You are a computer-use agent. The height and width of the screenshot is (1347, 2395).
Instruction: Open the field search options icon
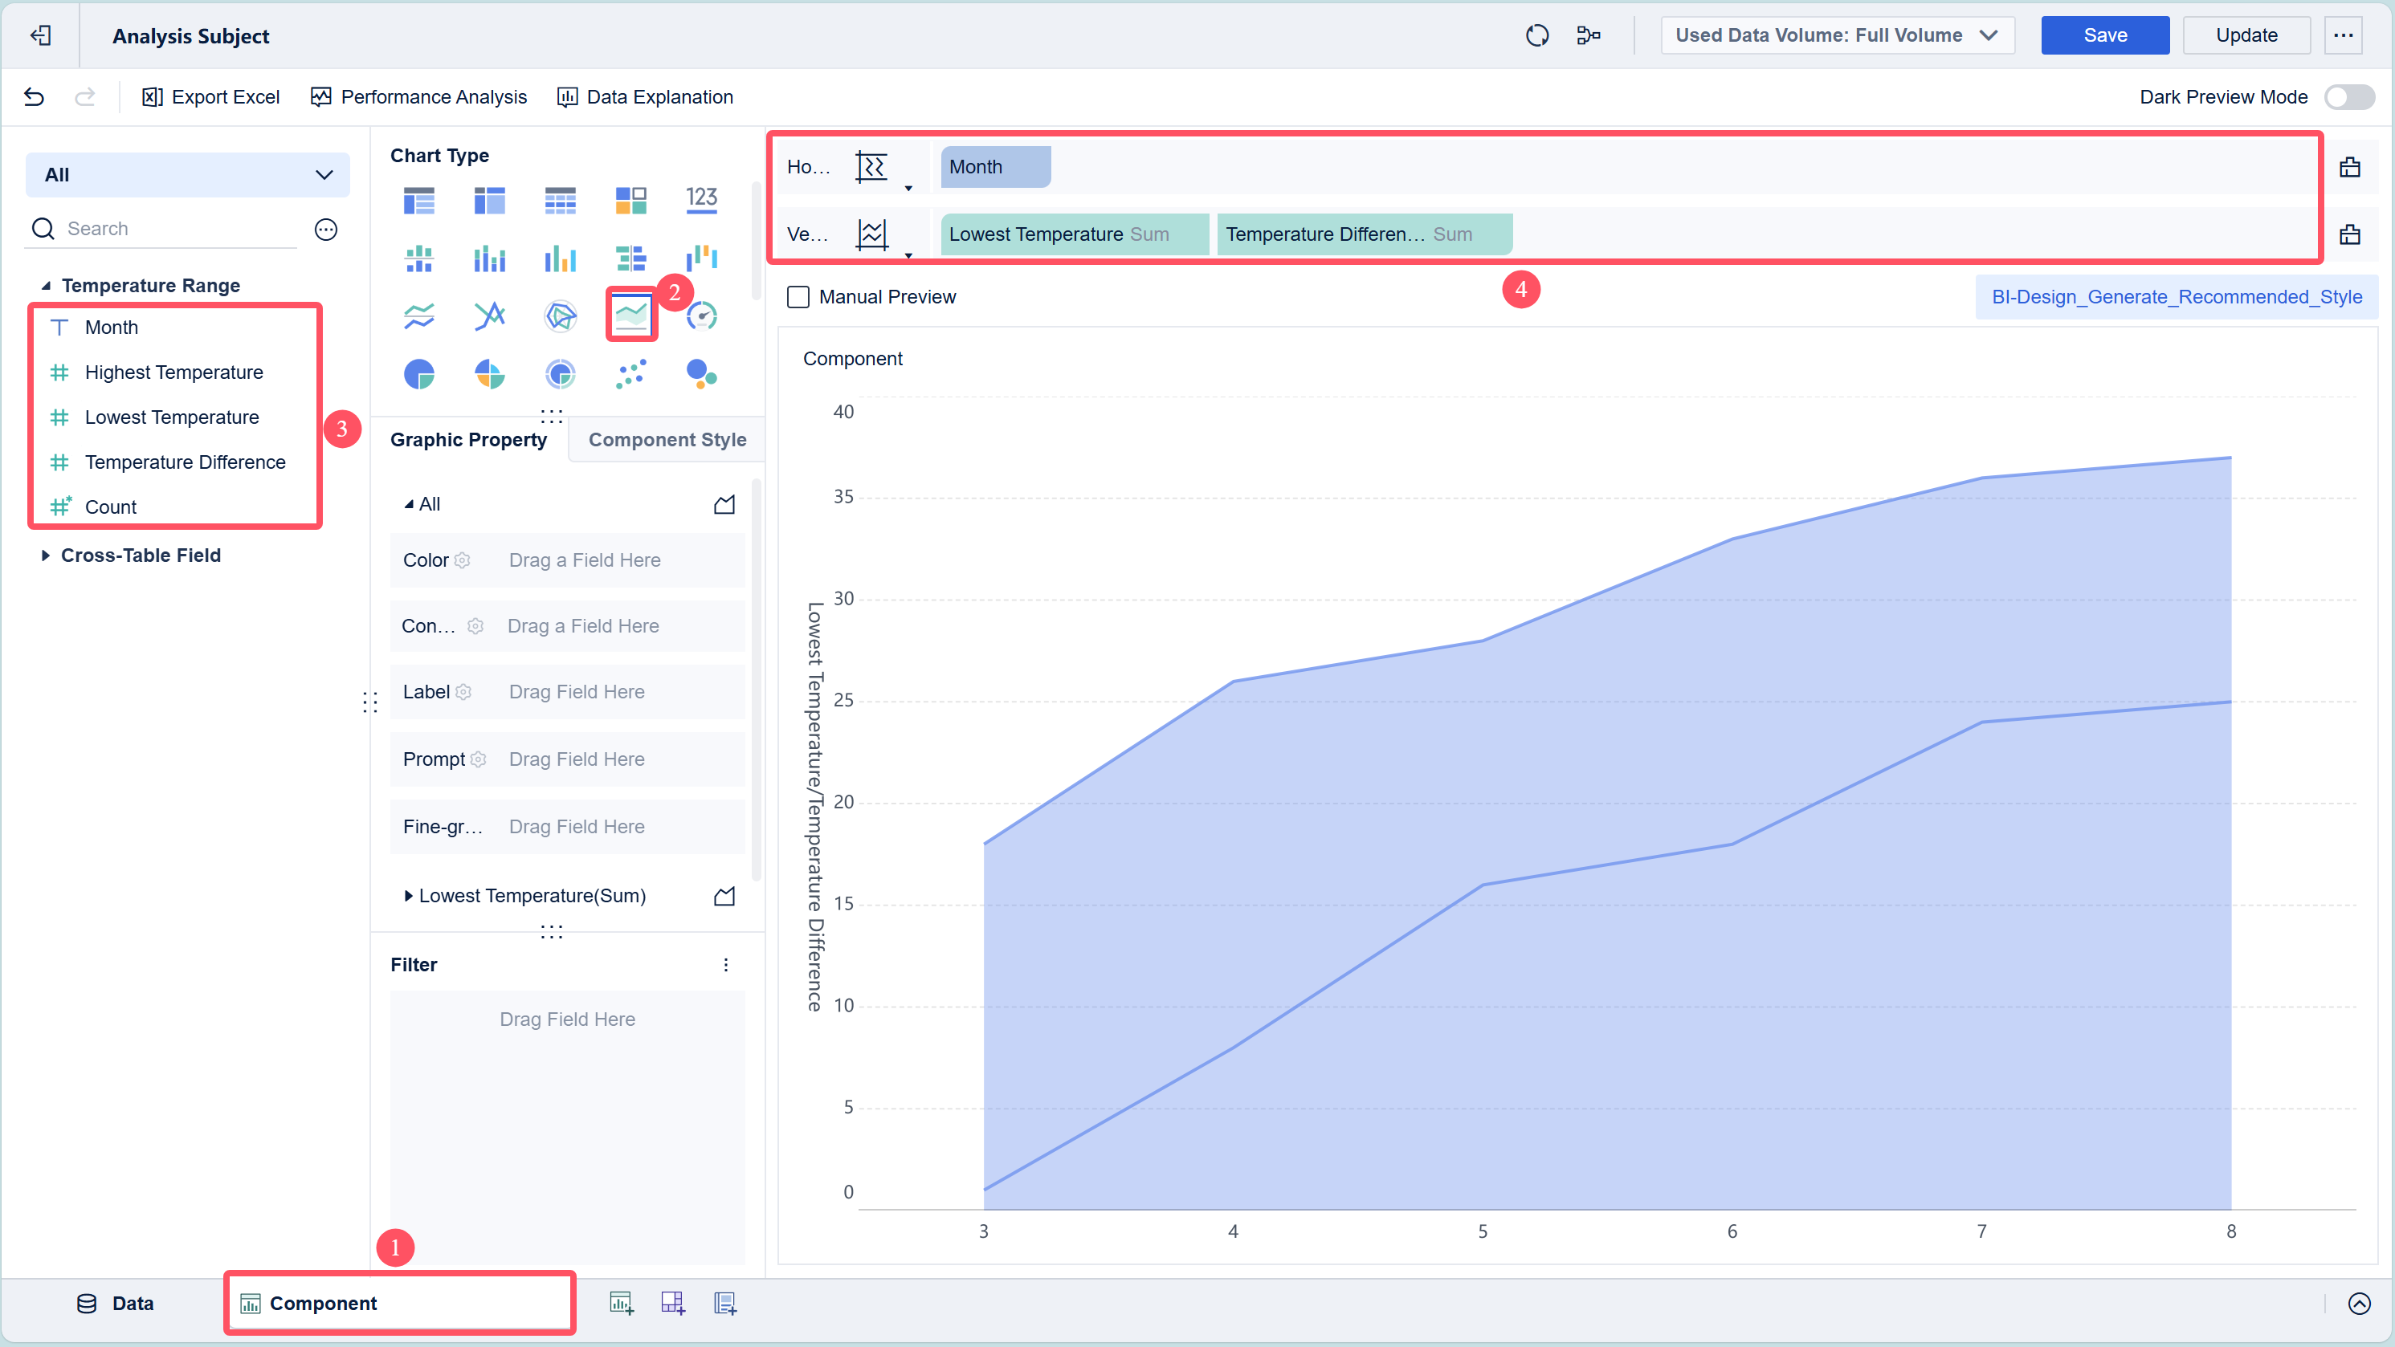[325, 229]
